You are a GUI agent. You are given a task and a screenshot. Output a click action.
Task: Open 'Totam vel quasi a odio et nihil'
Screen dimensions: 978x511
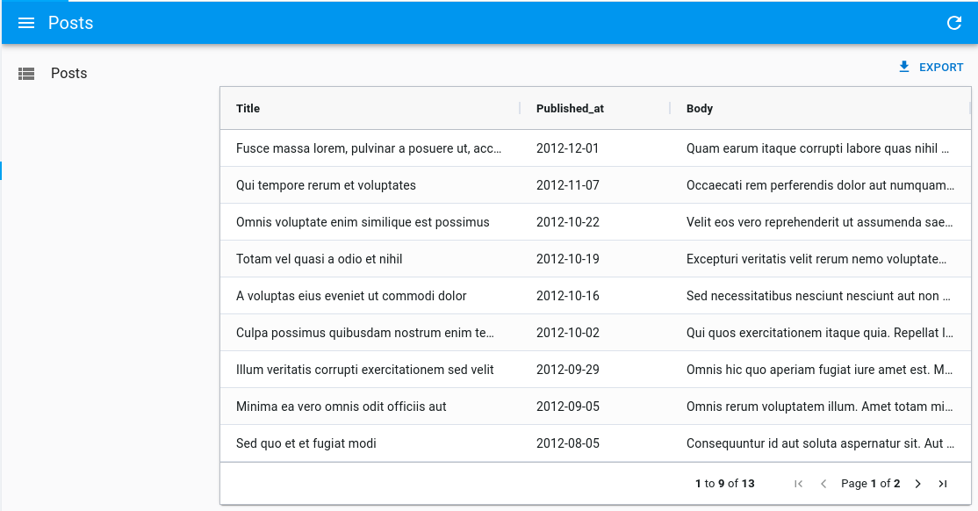tap(320, 259)
